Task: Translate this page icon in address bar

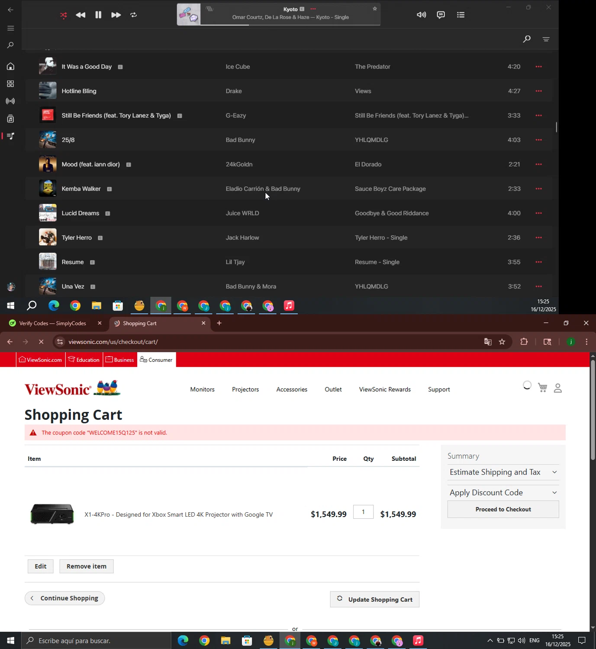Action: coord(488,342)
